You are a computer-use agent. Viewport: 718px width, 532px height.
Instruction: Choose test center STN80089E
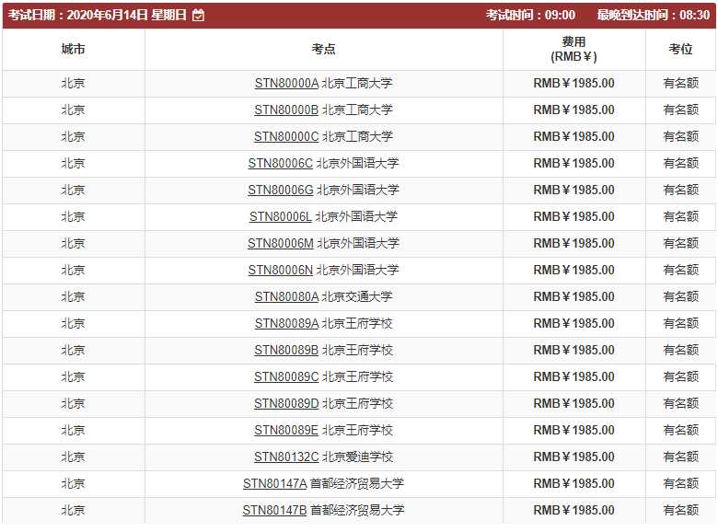tap(286, 431)
